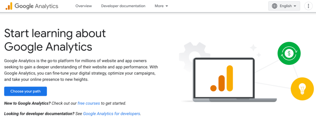Screen dimensions: 316x124
Task: Click the globe icon in the language selector
Action: pos(274,6)
